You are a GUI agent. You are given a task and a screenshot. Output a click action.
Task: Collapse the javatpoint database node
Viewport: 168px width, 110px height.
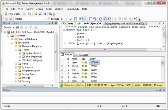(x=12, y=43)
